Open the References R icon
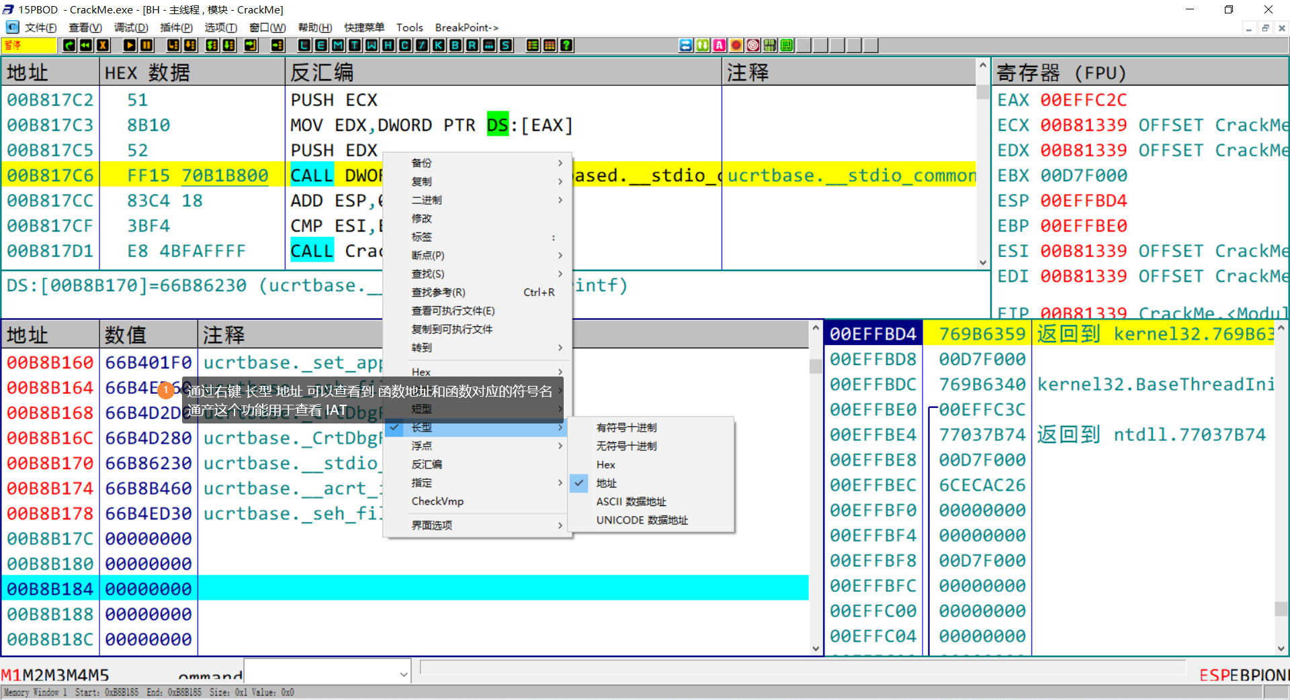Viewport: 1290px width, 700px height. [472, 46]
